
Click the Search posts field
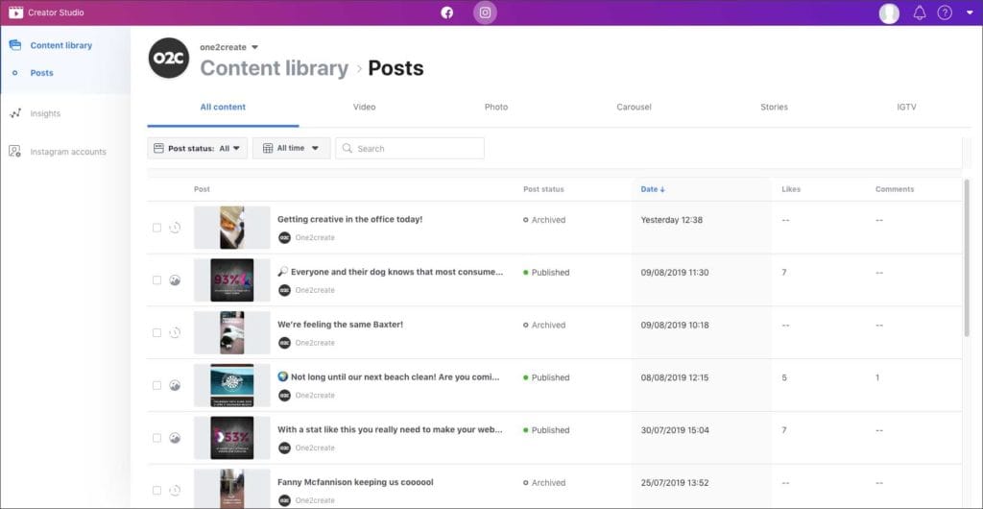pyautogui.click(x=413, y=149)
